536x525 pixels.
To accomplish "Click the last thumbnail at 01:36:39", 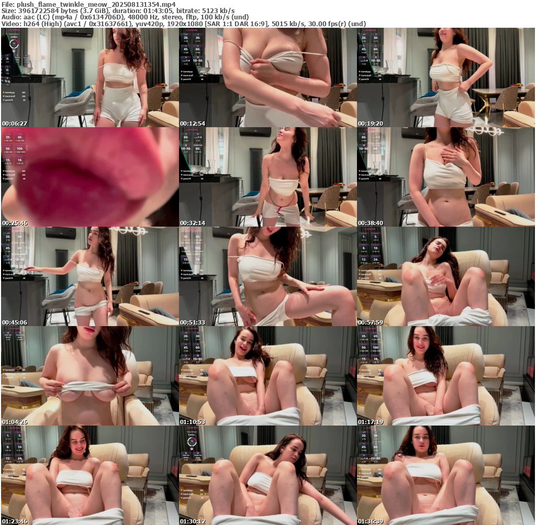I will point(445,475).
